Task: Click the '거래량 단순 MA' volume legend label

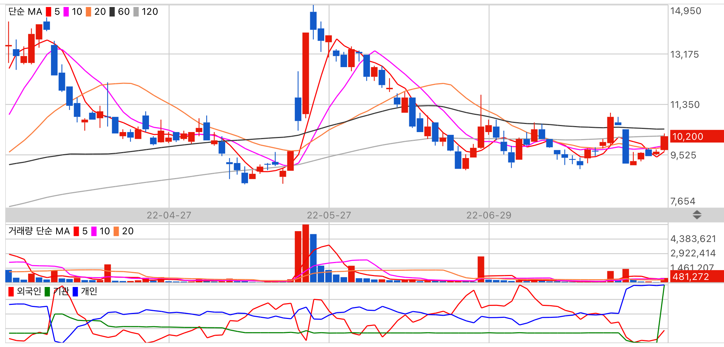Action: (39, 231)
